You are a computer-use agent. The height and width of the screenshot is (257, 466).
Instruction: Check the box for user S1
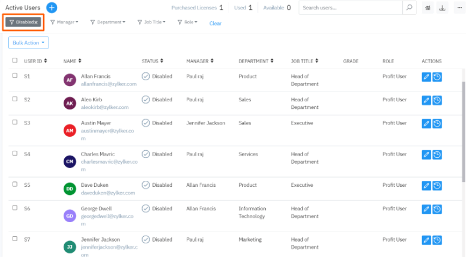[15, 76]
